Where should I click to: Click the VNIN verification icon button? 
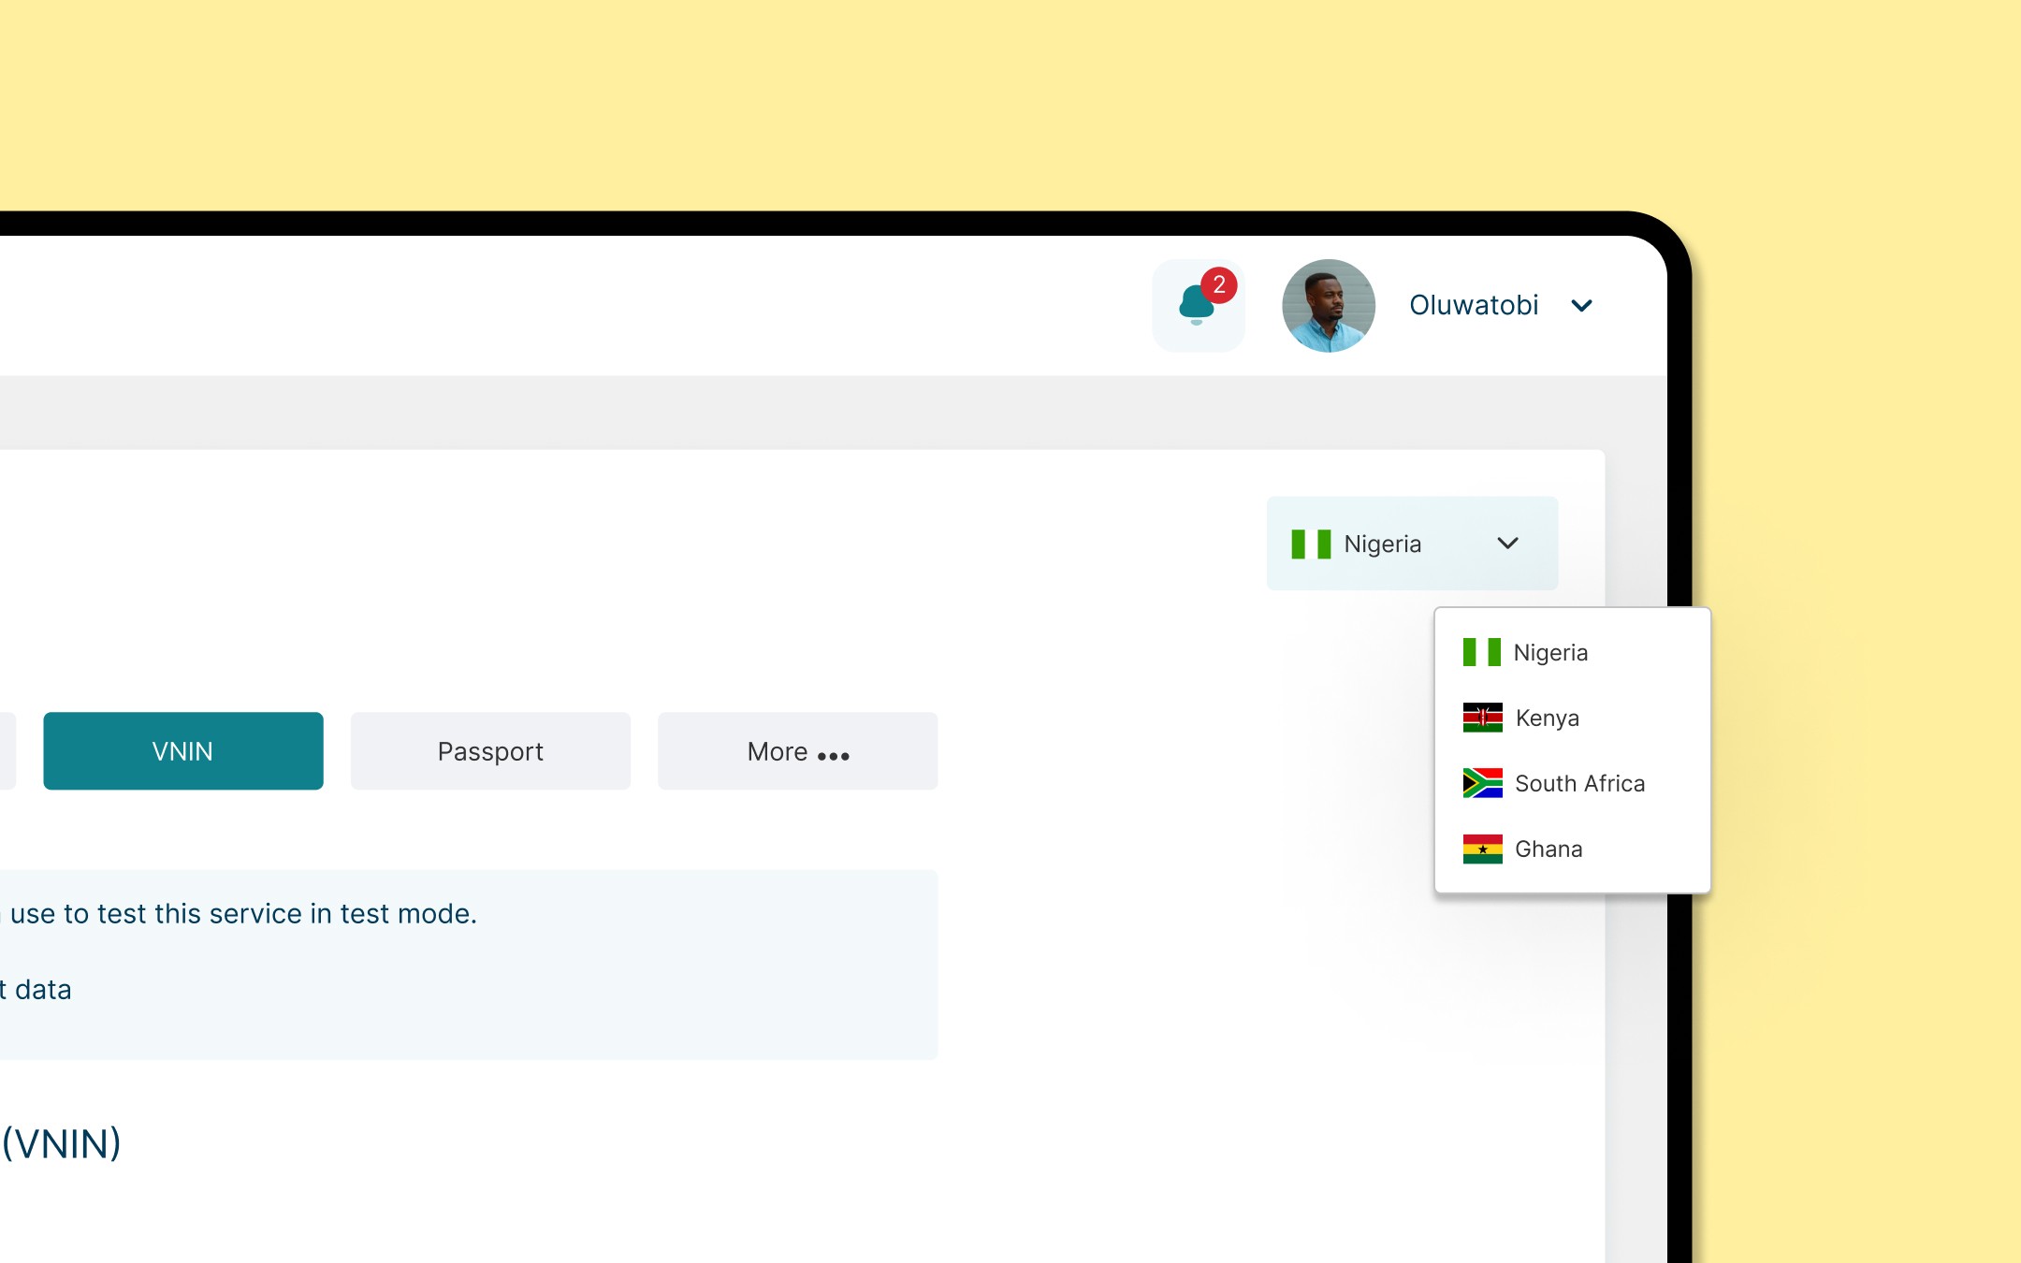coord(182,751)
